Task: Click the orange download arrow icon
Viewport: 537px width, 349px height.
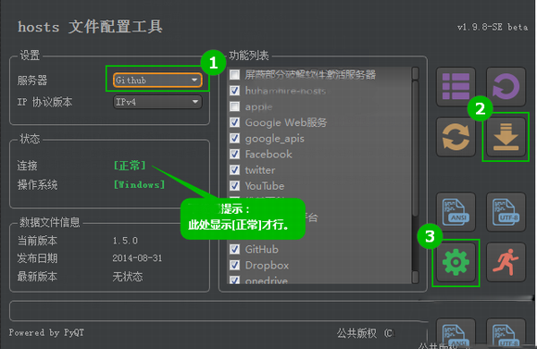Action: pyautogui.click(x=506, y=137)
